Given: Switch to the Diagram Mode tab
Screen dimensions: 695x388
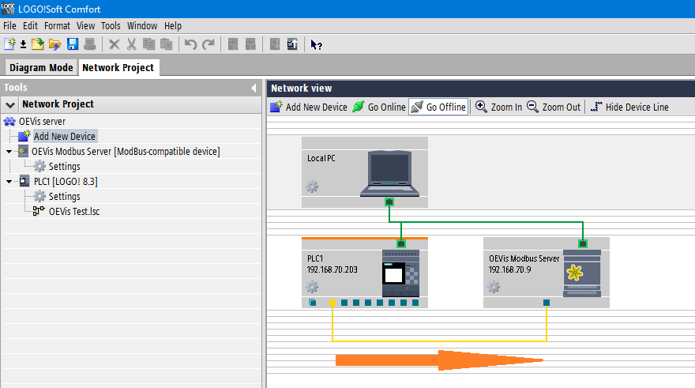Looking at the screenshot, I should pyautogui.click(x=41, y=68).
